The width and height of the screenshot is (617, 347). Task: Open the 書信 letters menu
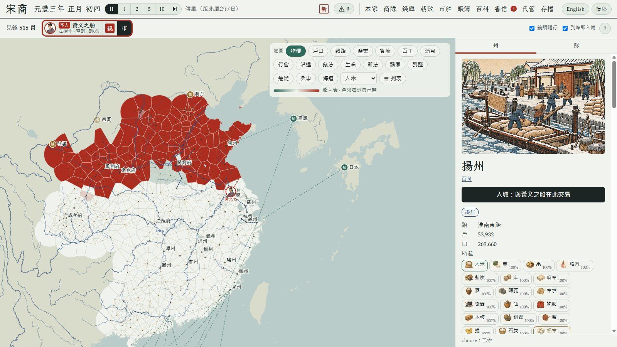(x=505, y=9)
